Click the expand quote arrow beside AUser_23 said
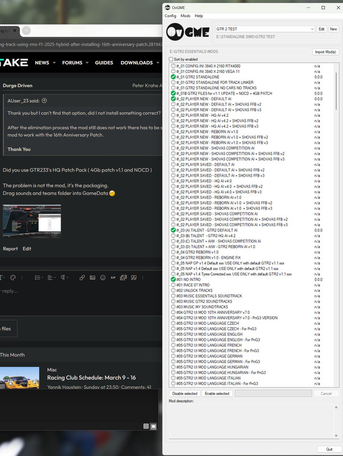The width and height of the screenshot is (343, 456). click(44, 101)
